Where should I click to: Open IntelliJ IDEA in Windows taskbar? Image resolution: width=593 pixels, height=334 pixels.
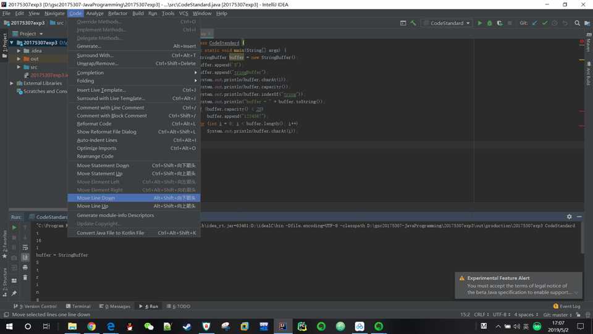[282, 326]
